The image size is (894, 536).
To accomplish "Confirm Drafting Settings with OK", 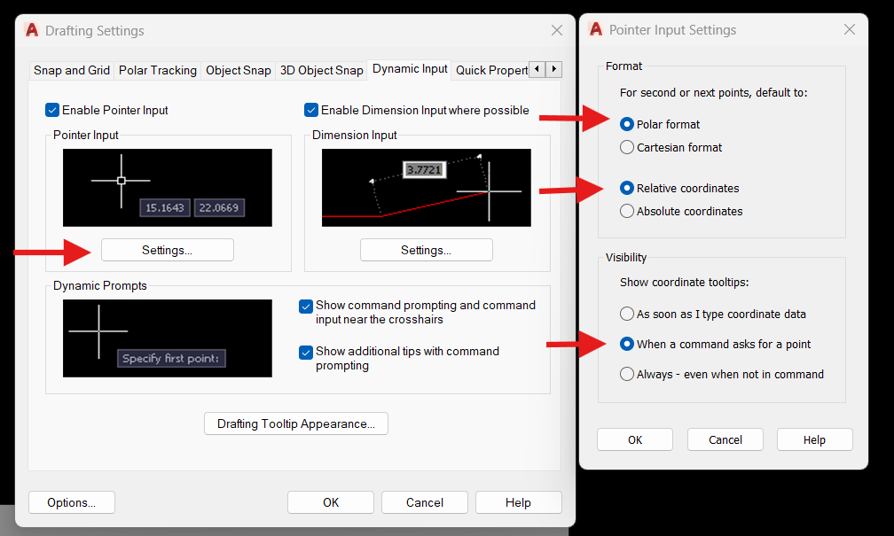I will [331, 502].
